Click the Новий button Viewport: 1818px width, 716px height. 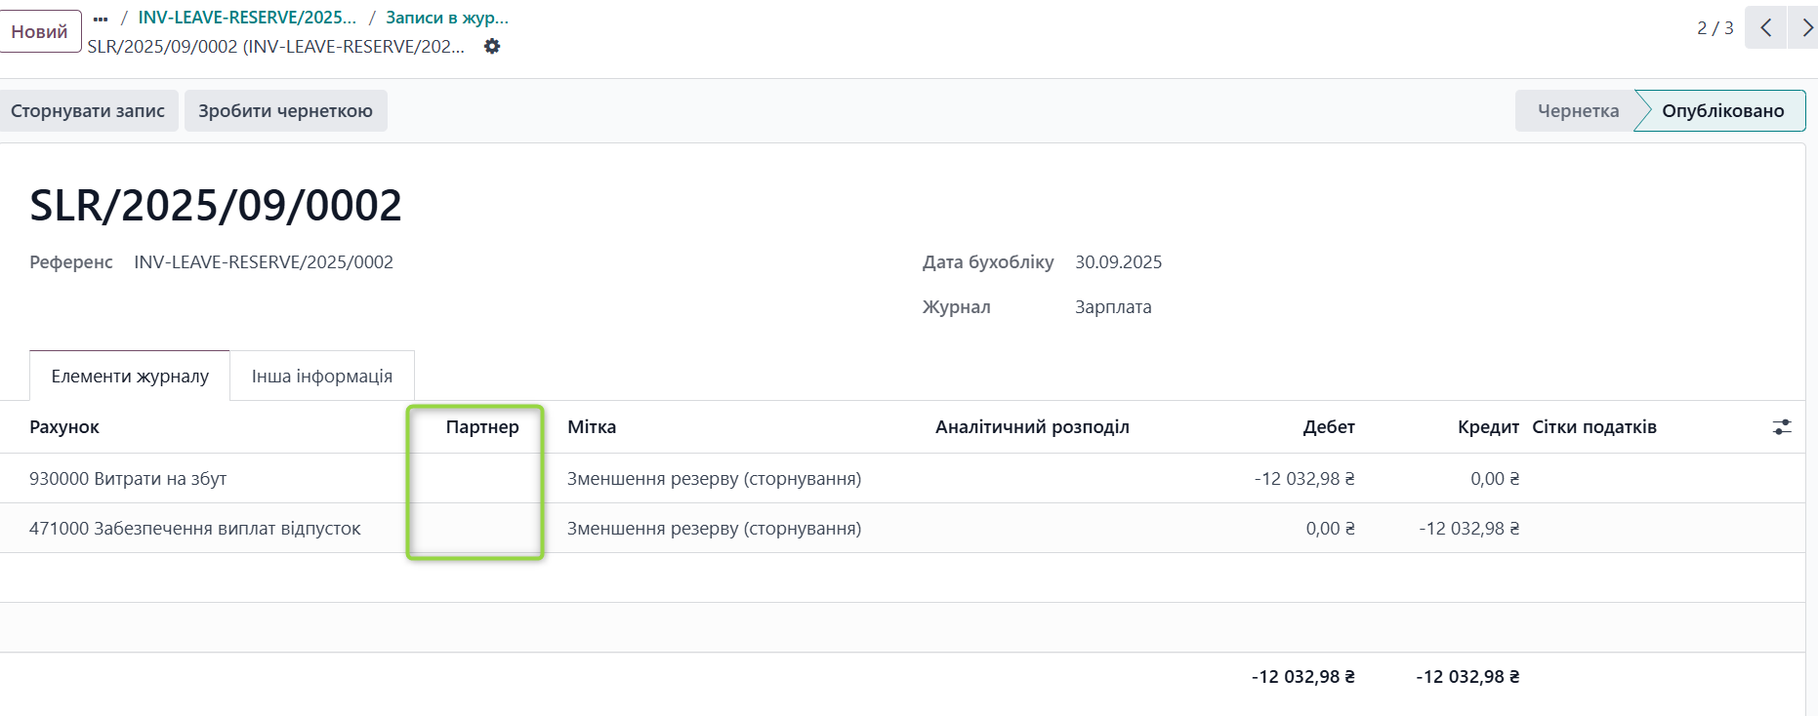pyautogui.click(x=40, y=31)
